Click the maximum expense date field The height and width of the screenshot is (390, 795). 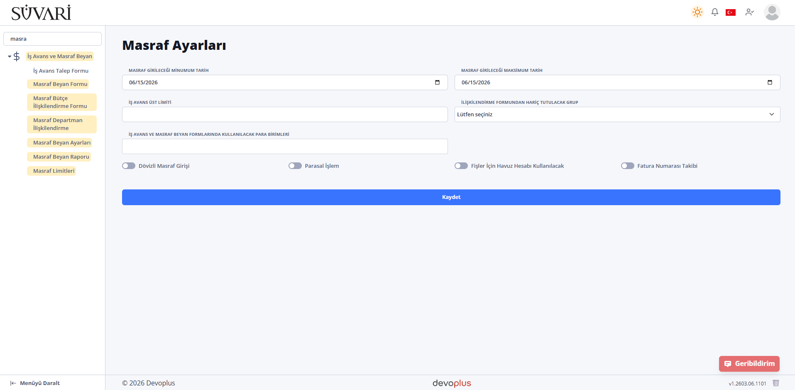[617, 82]
